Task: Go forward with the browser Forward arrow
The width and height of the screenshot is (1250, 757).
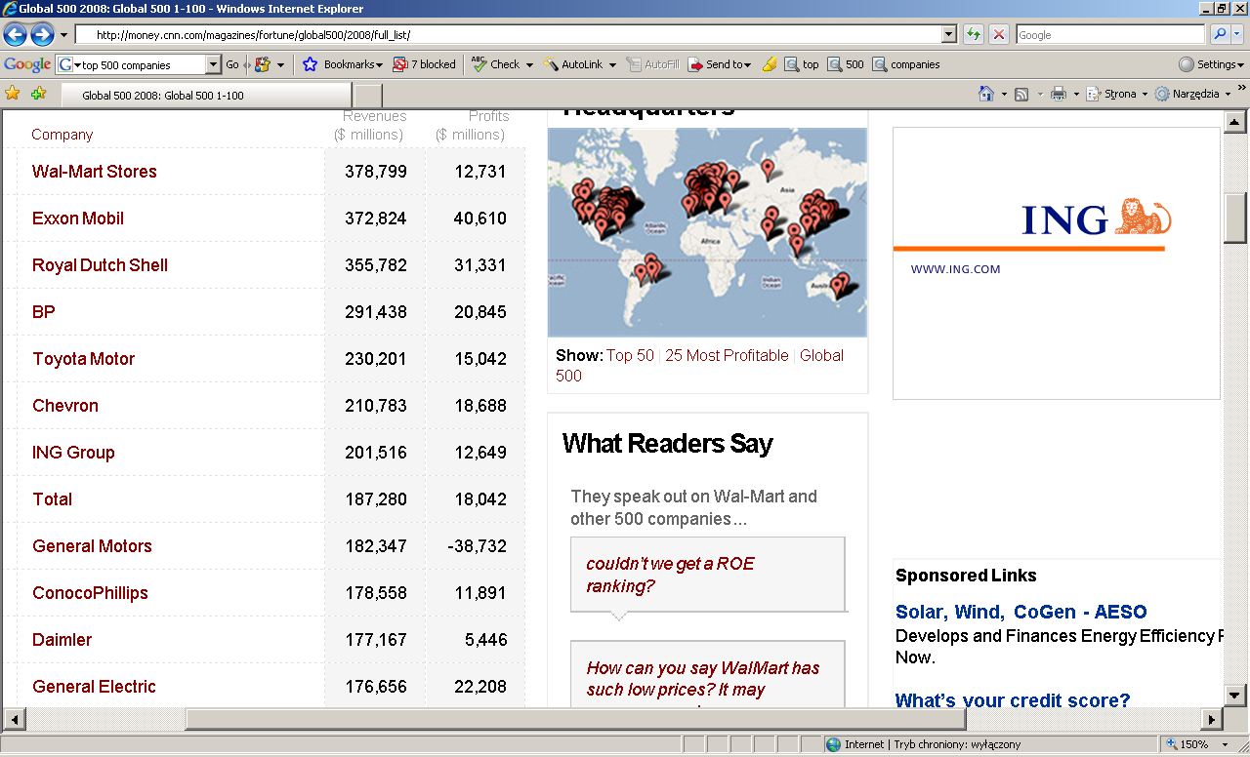Action: 42,35
